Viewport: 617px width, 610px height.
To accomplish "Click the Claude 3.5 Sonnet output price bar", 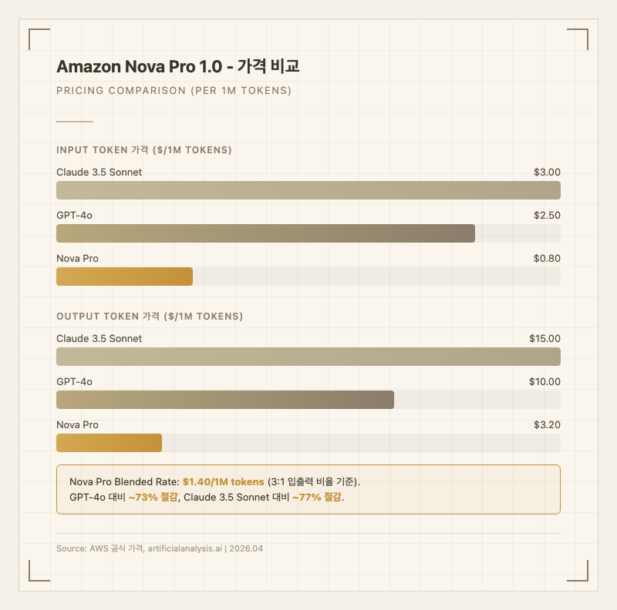I will click(308, 357).
